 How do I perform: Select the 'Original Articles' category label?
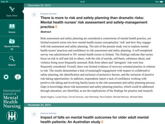pyautogui.click(x=48, y=14)
